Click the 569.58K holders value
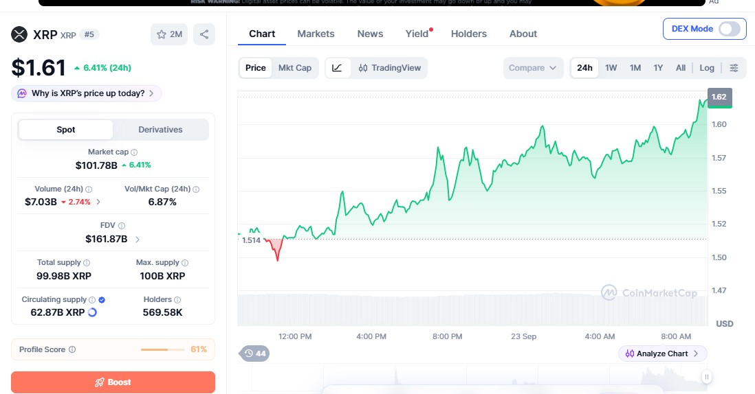The width and height of the screenshot is (755, 394). (x=162, y=313)
